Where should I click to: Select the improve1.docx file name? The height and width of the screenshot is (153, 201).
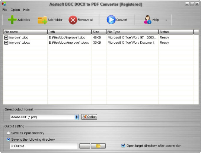click(x=19, y=43)
